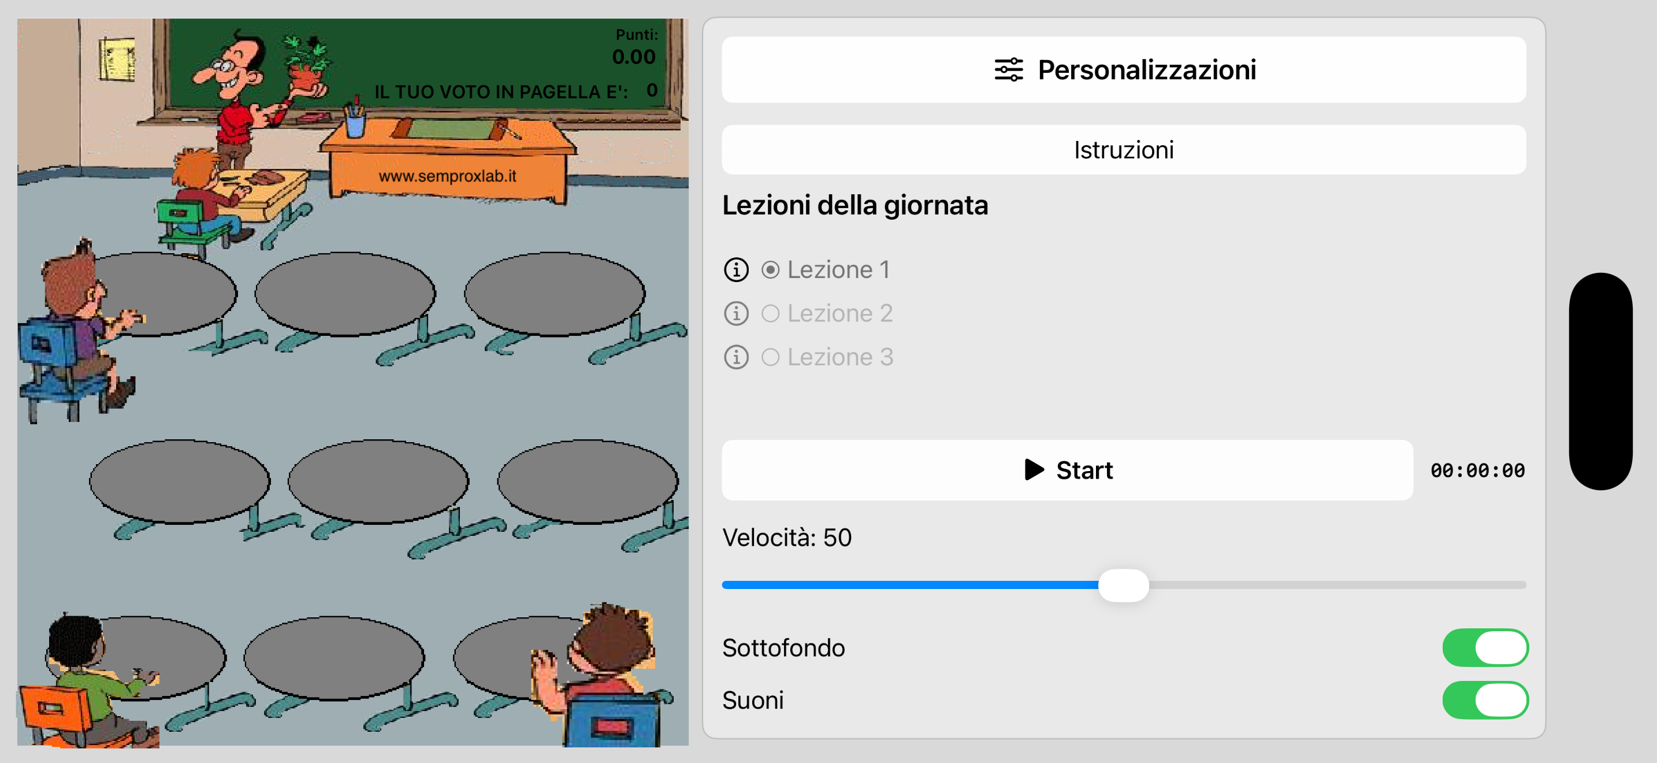Click the play triangle inside Start button

[1035, 469]
